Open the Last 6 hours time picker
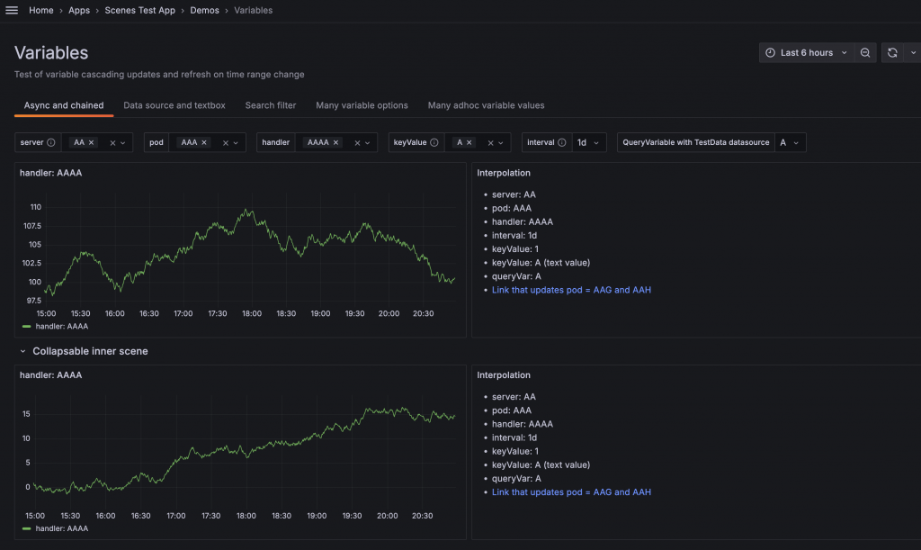 pos(806,53)
